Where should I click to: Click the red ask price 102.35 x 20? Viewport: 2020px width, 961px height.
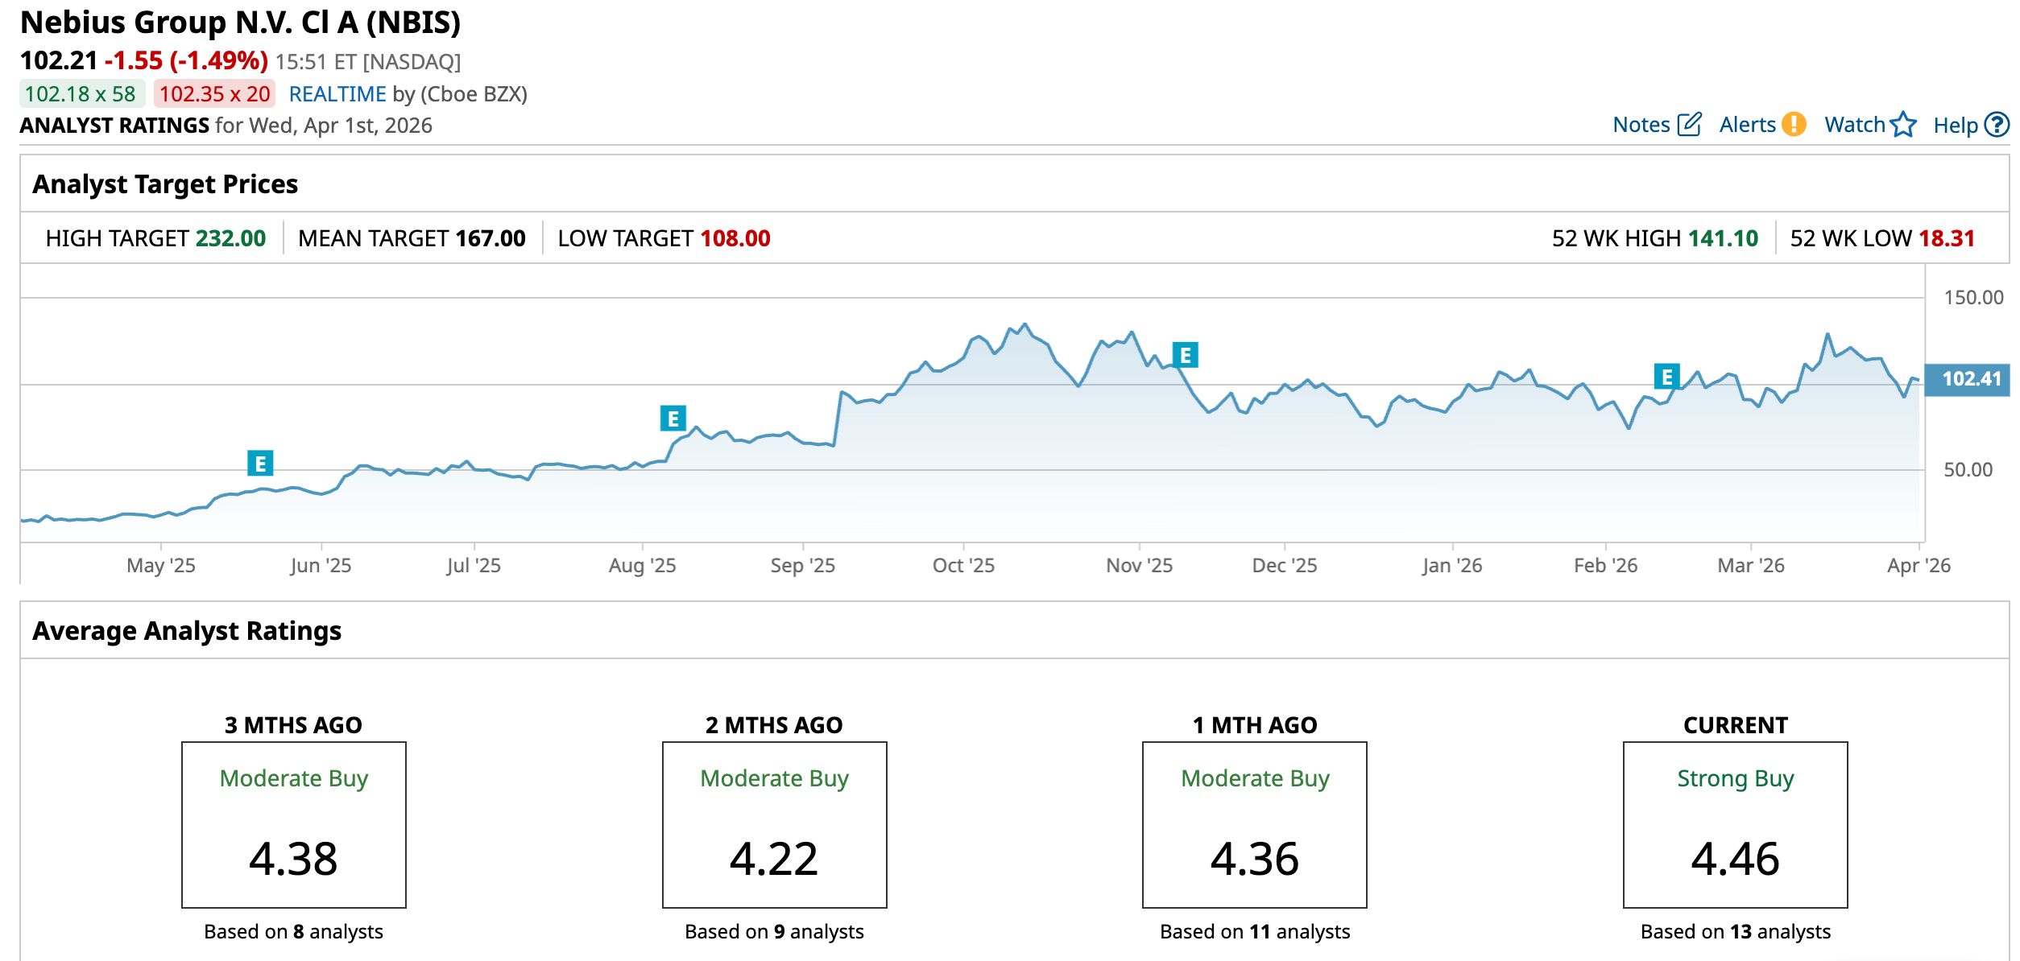pos(214,94)
